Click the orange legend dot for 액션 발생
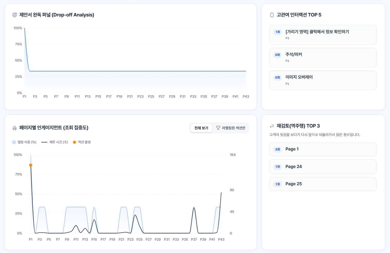This screenshot has width=390, height=253. point(74,142)
